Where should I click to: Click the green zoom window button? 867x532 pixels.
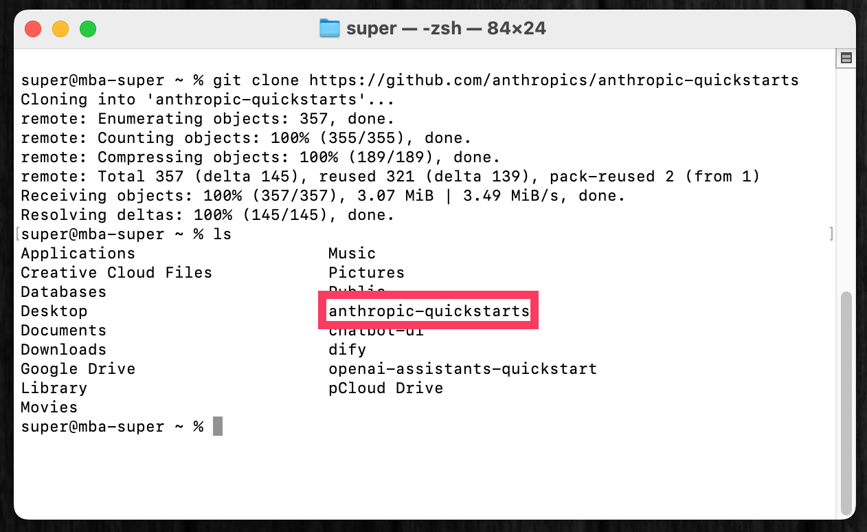[x=88, y=29]
